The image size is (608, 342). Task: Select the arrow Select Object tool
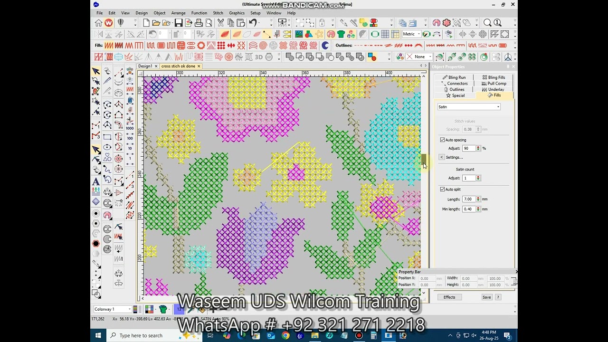(x=96, y=71)
